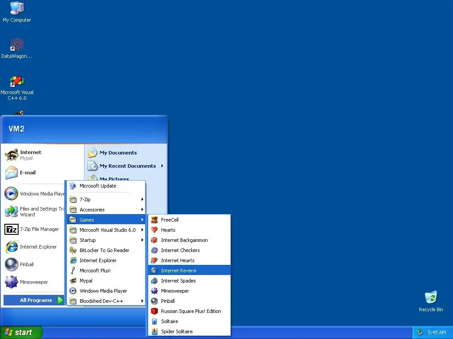Open Solitaire from the Games menu
The height and width of the screenshot is (339, 453).
[189, 321]
